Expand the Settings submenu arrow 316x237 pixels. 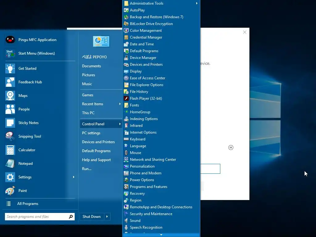tap(73, 177)
